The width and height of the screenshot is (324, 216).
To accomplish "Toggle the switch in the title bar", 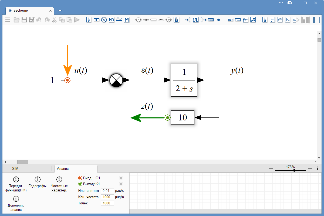I will point(289,3).
